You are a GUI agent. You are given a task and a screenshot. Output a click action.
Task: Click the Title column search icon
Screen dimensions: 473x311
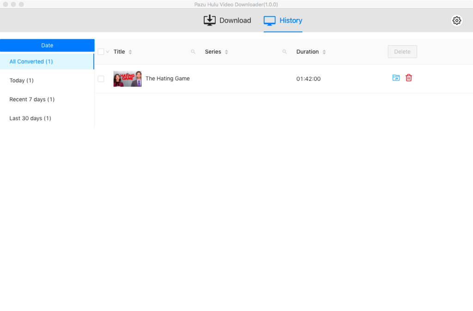[193, 52]
